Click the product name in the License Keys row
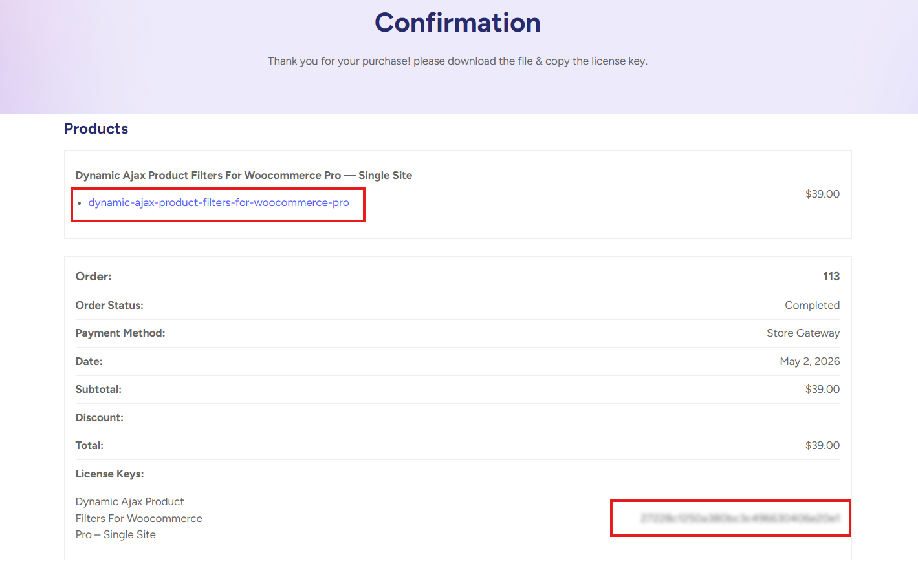This screenshot has width=918, height=566. click(139, 518)
